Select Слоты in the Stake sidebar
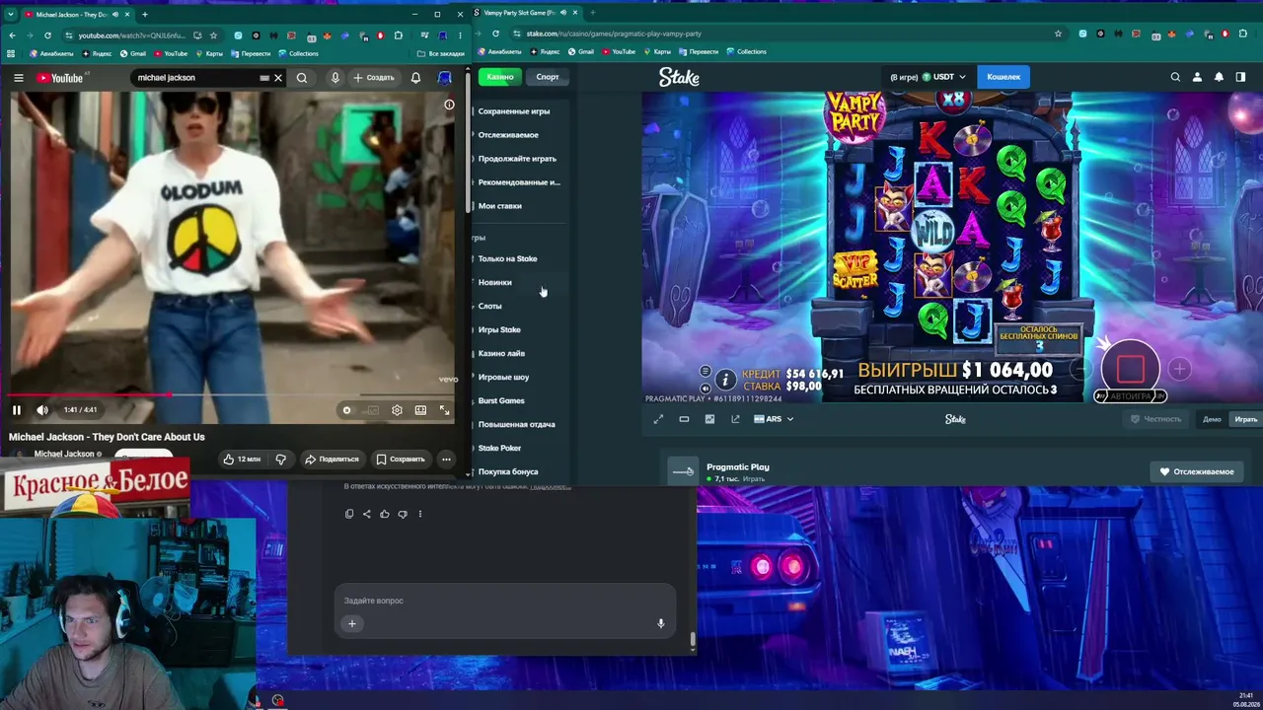The width and height of the screenshot is (1263, 710). tap(490, 307)
